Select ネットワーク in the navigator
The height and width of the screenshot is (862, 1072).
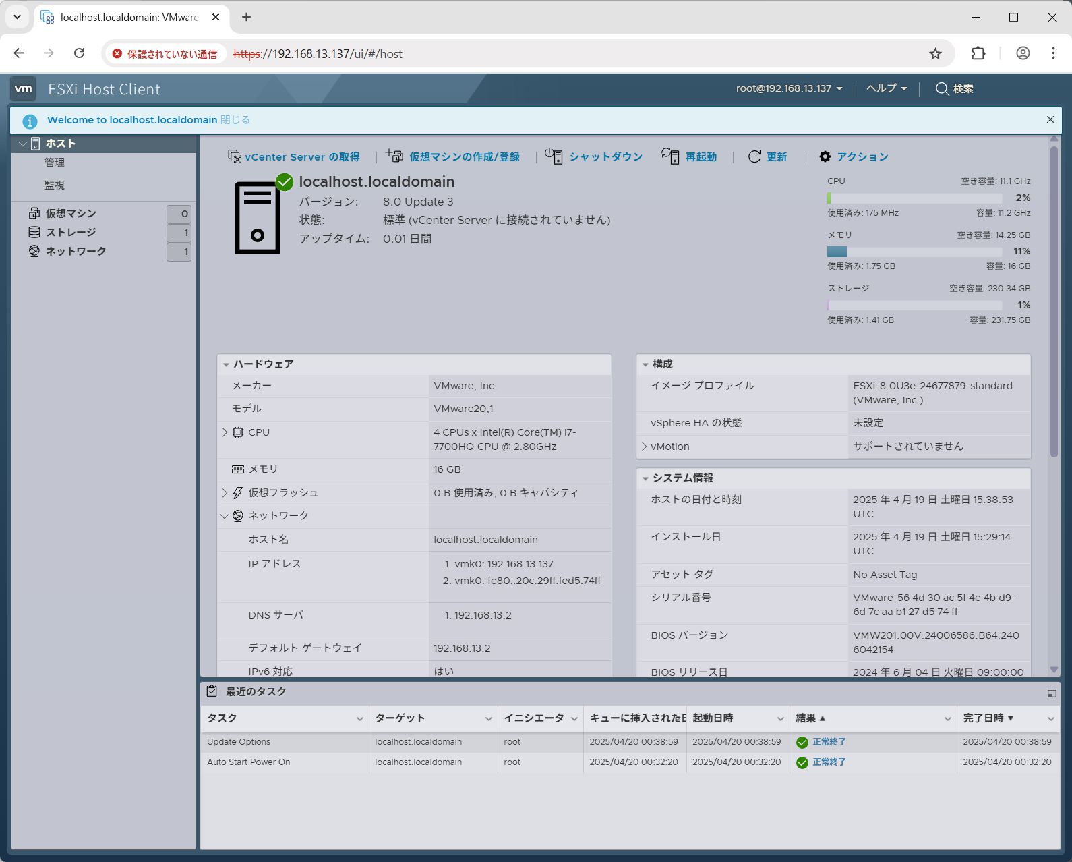[x=76, y=251]
